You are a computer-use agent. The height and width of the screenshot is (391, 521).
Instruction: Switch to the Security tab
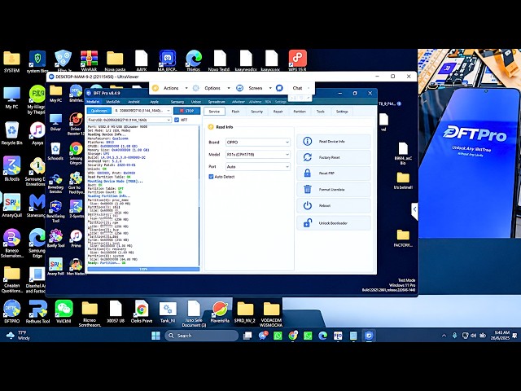tap(256, 112)
